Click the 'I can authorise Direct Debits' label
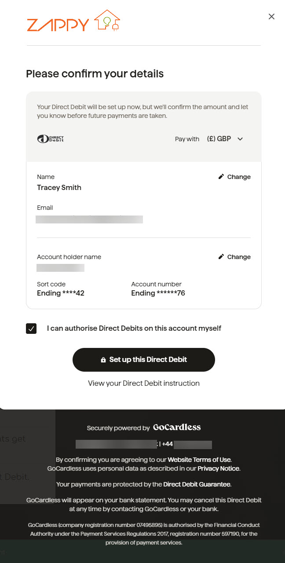Screen dimensions: 285x563 [x=134, y=328]
